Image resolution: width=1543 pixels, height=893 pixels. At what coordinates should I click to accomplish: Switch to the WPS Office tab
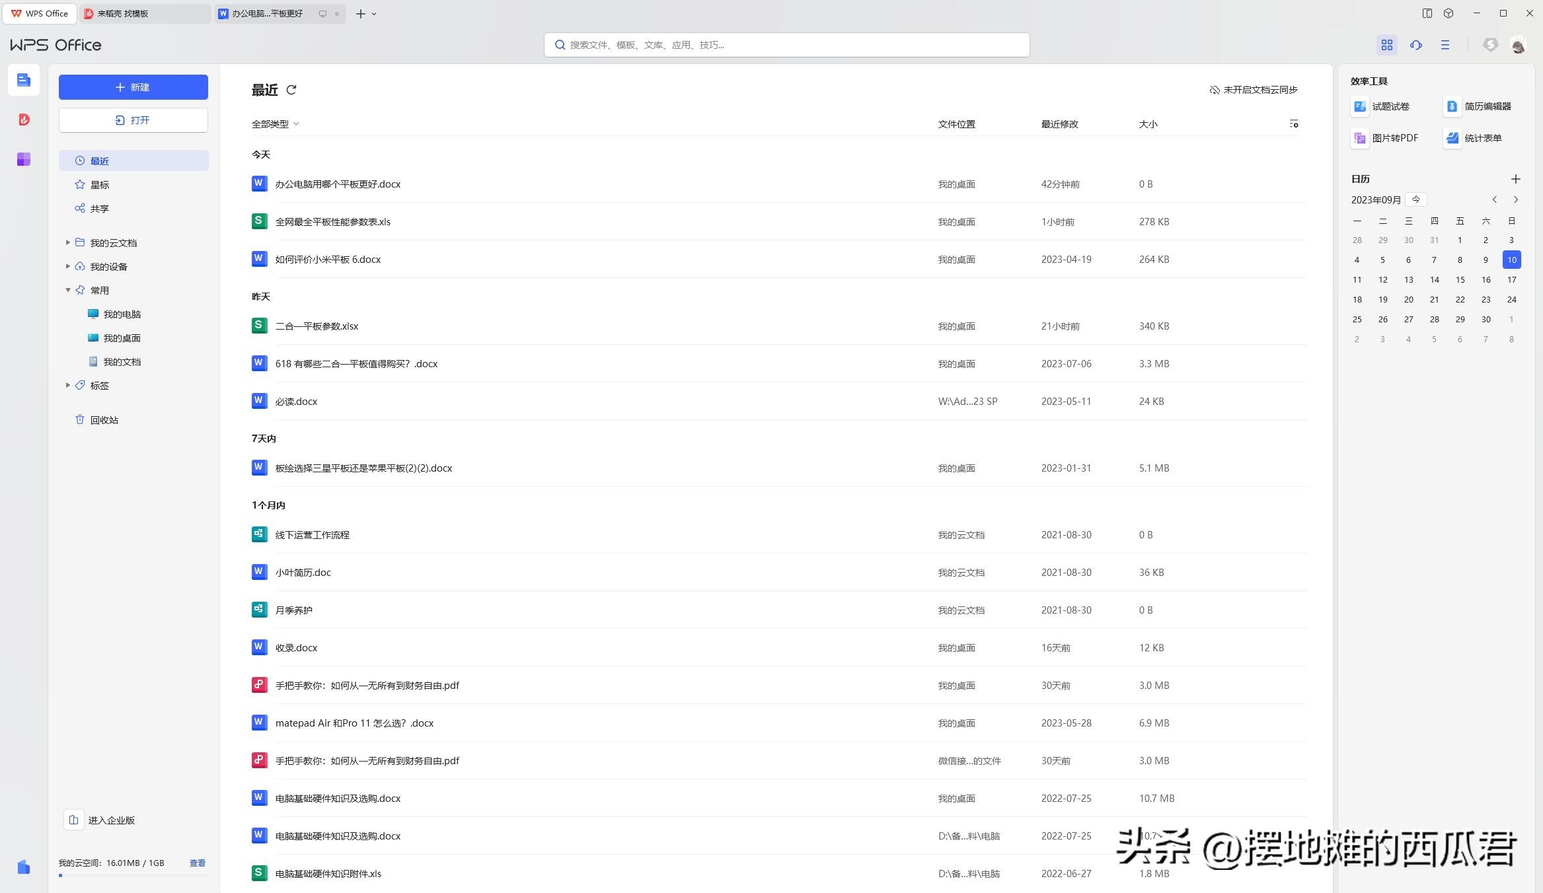pos(40,13)
